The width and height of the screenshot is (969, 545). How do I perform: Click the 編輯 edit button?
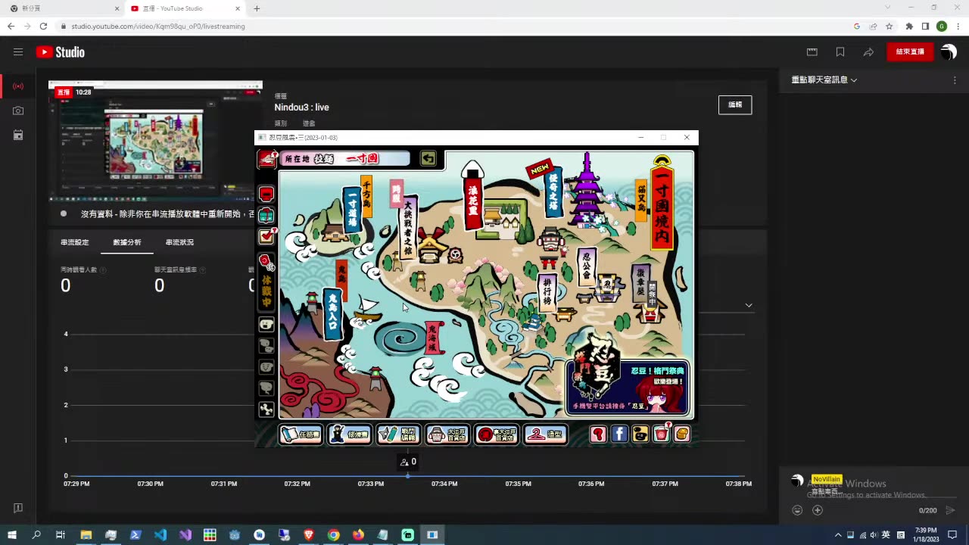click(x=735, y=104)
